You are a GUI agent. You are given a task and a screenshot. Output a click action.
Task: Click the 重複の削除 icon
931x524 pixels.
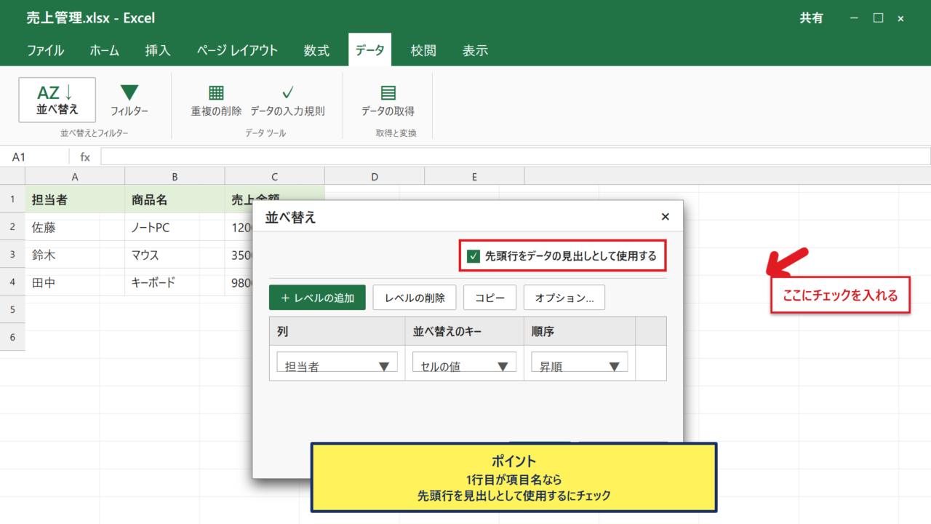click(x=216, y=92)
